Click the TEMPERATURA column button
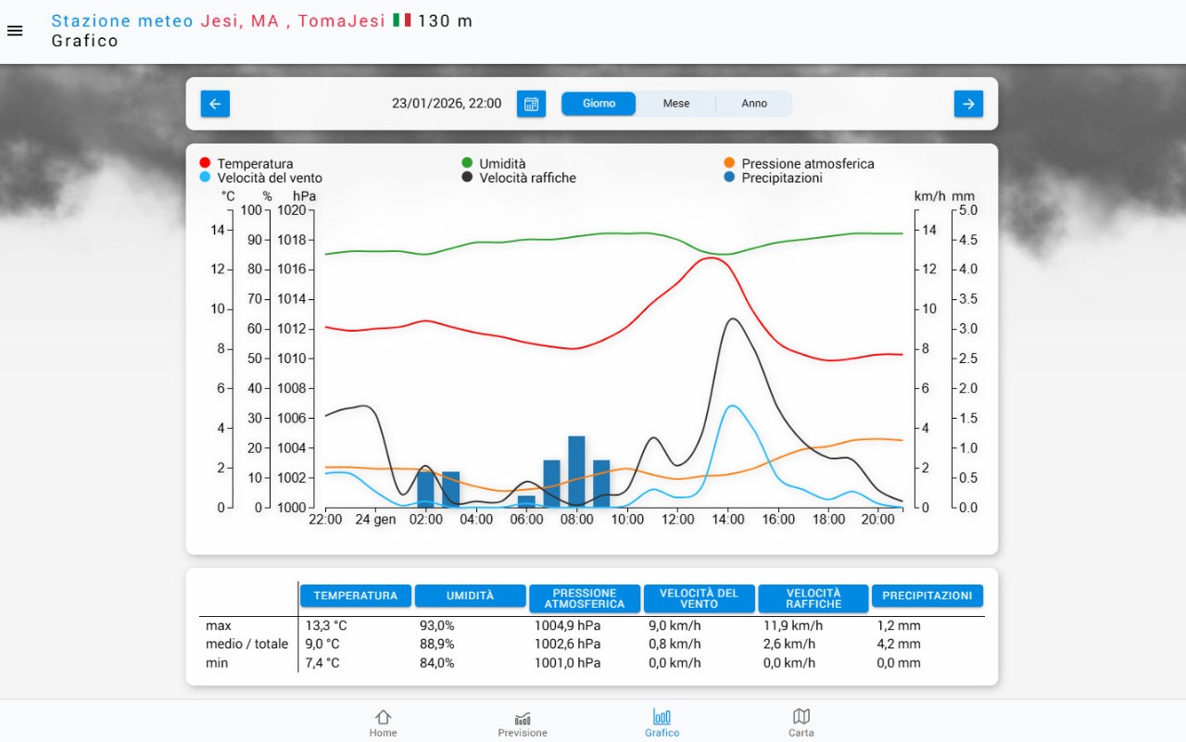This screenshot has width=1186, height=742. 356,596
